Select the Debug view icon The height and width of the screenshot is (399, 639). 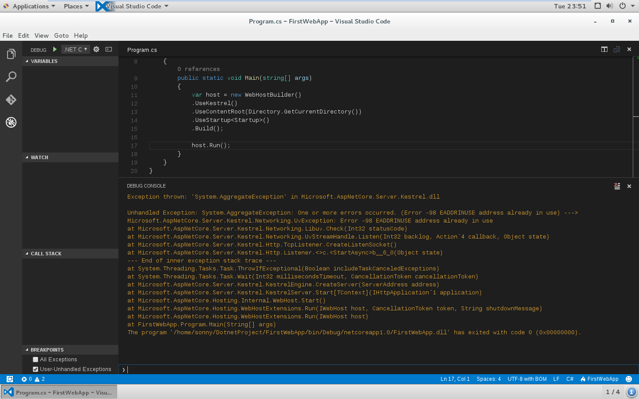(x=11, y=122)
